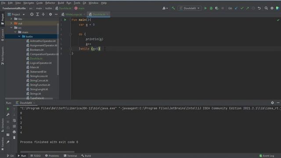281x158 pixels.
Task: Open Git tool window button
Action: tap(11, 156)
